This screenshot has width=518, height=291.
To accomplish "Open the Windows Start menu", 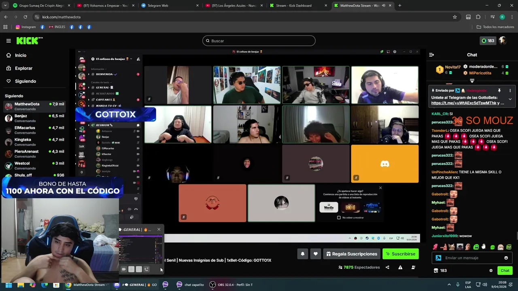I will tap(8, 285).
